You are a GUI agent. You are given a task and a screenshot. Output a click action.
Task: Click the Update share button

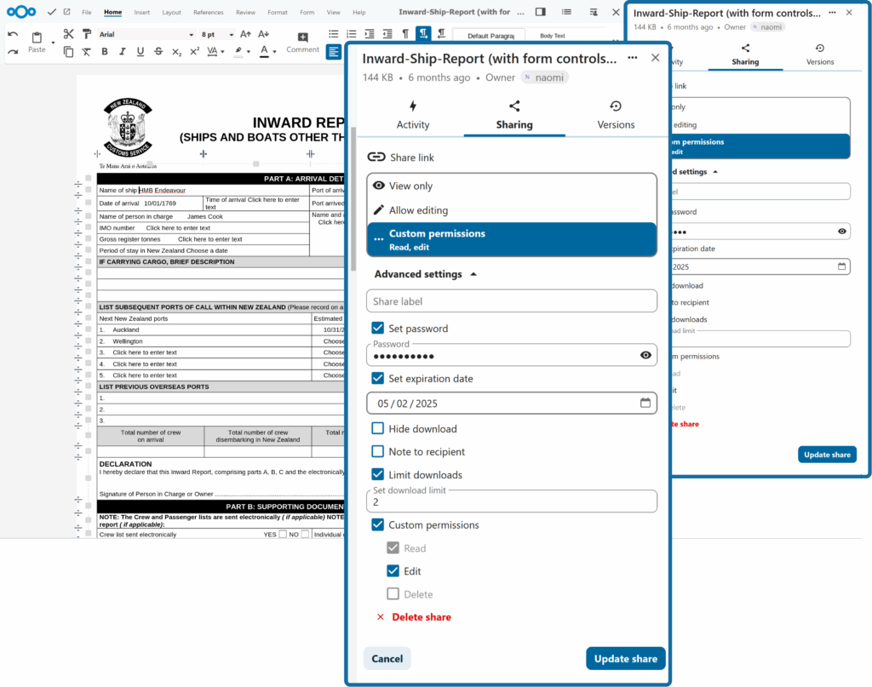click(x=625, y=659)
